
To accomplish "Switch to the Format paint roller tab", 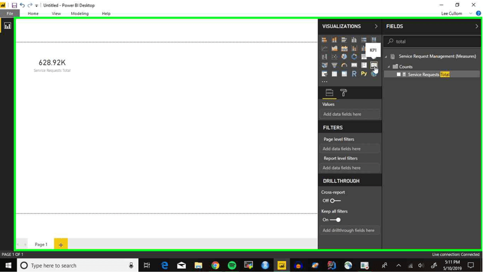I will pyautogui.click(x=344, y=93).
